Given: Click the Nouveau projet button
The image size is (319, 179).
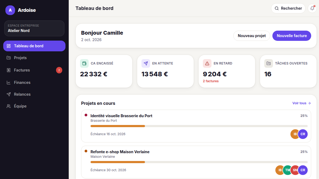Looking at the screenshot, I should (252, 36).
